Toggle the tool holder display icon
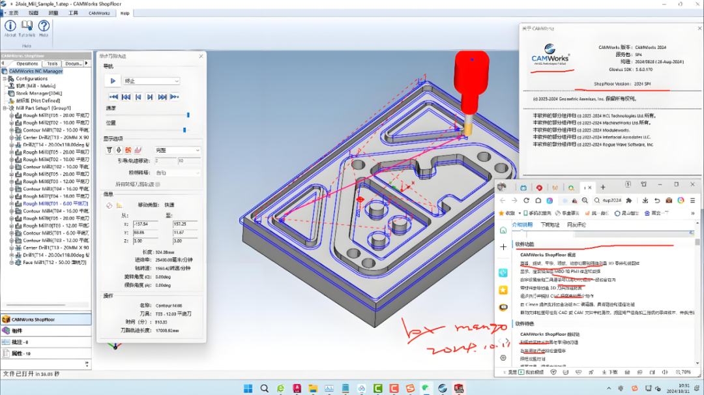This screenshot has height=395, width=704. (x=109, y=150)
